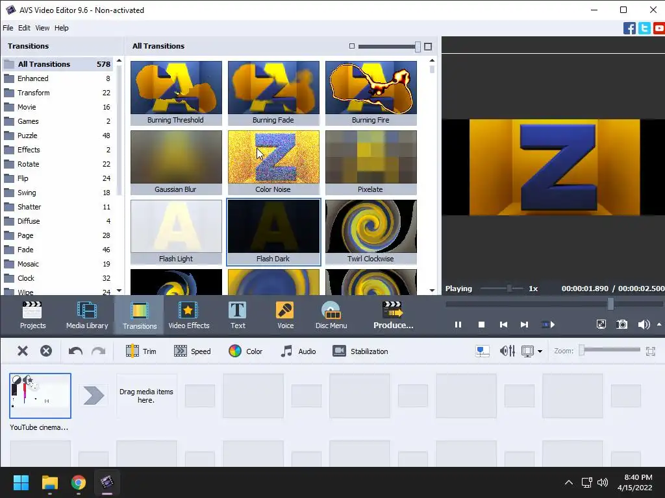Open the Audio tool

click(298, 351)
